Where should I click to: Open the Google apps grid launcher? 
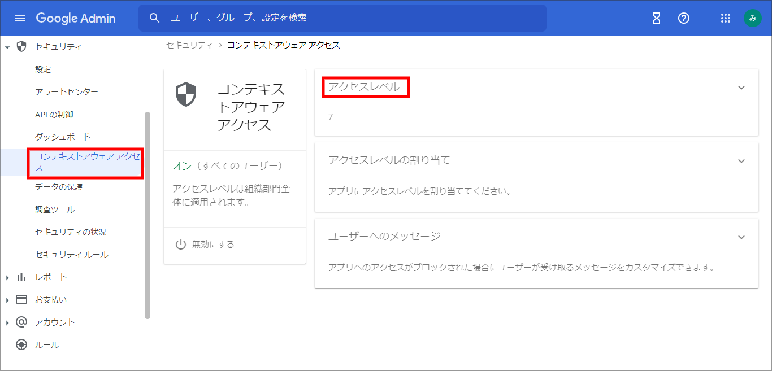tap(726, 18)
